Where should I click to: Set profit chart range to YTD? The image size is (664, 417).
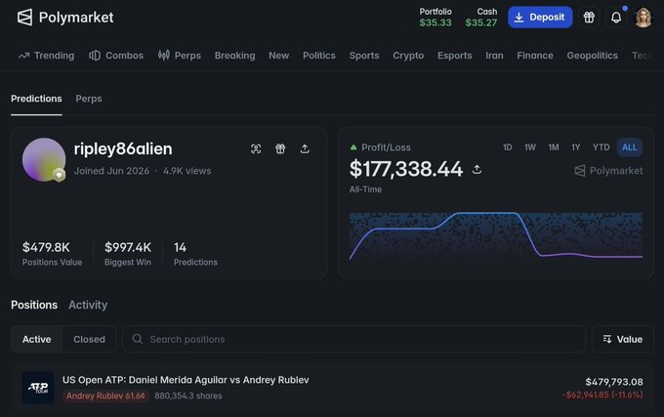pyautogui.click(x=601, y=147)
